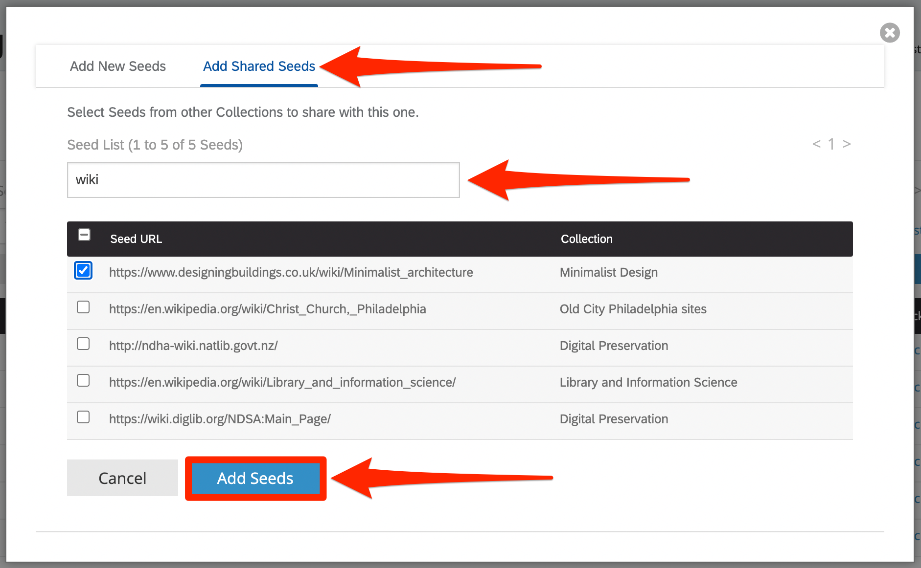
Task: Select page 1 of seed list
Action: (x=831, y=144)
